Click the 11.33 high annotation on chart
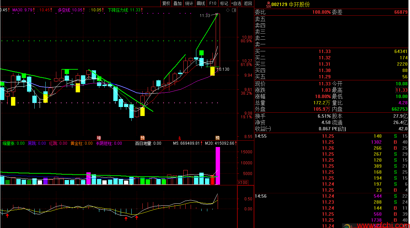This screenshot has height=228, width=410. pos(205,15)
